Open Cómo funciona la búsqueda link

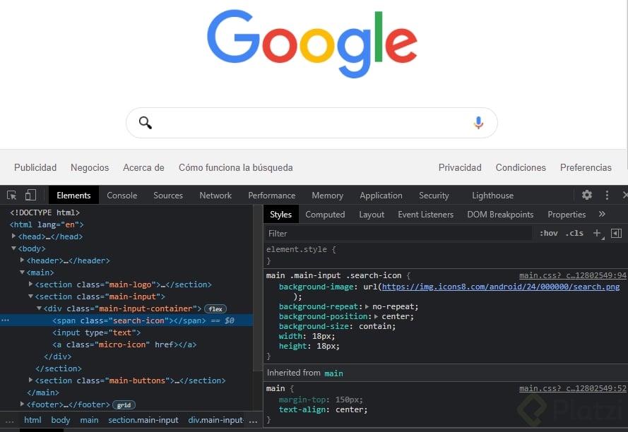[235, 167]
